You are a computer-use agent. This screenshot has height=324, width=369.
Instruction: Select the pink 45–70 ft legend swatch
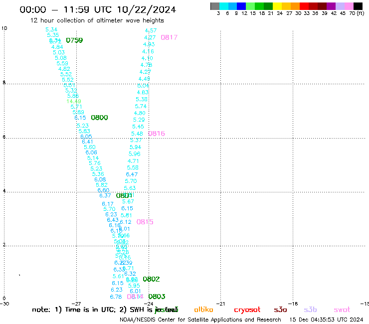point(349,6)
